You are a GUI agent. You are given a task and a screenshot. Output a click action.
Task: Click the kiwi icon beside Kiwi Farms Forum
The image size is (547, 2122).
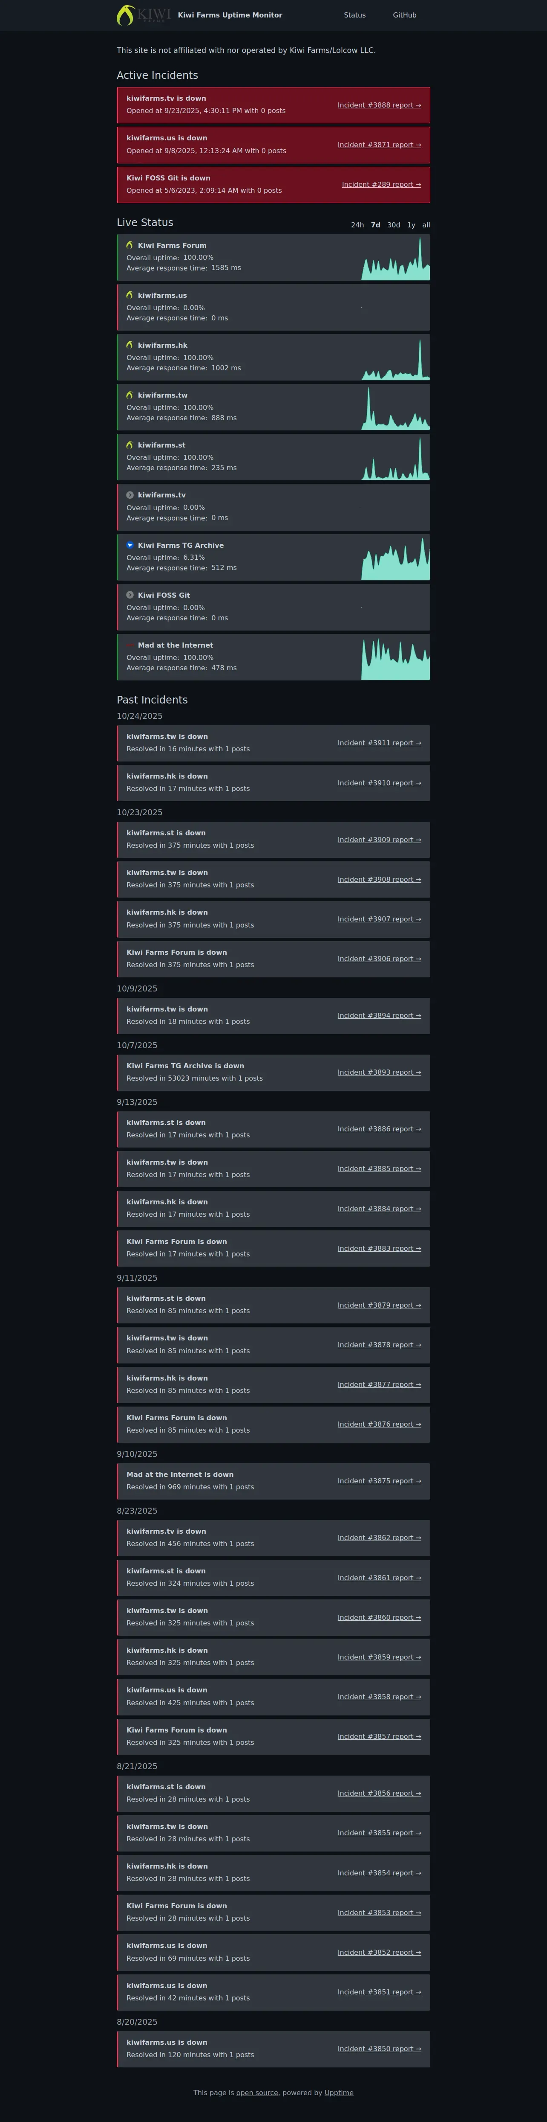click(129, 245)
